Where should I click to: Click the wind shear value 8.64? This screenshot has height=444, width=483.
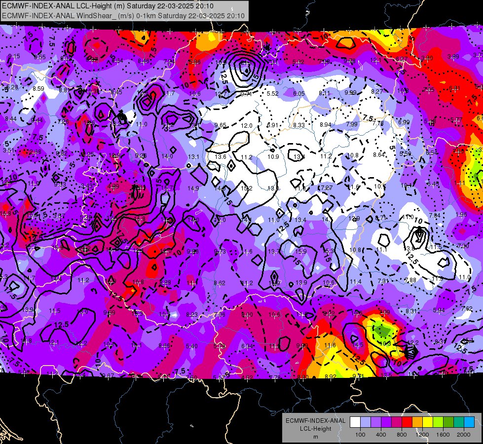click(379, 155)
